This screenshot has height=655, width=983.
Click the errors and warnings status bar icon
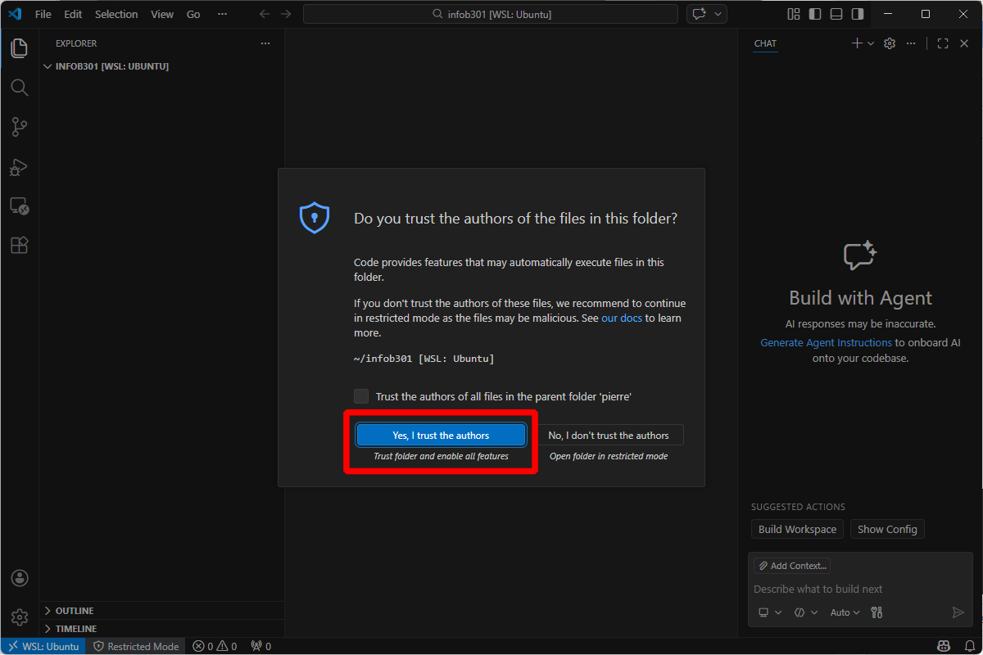click(215, 646)
